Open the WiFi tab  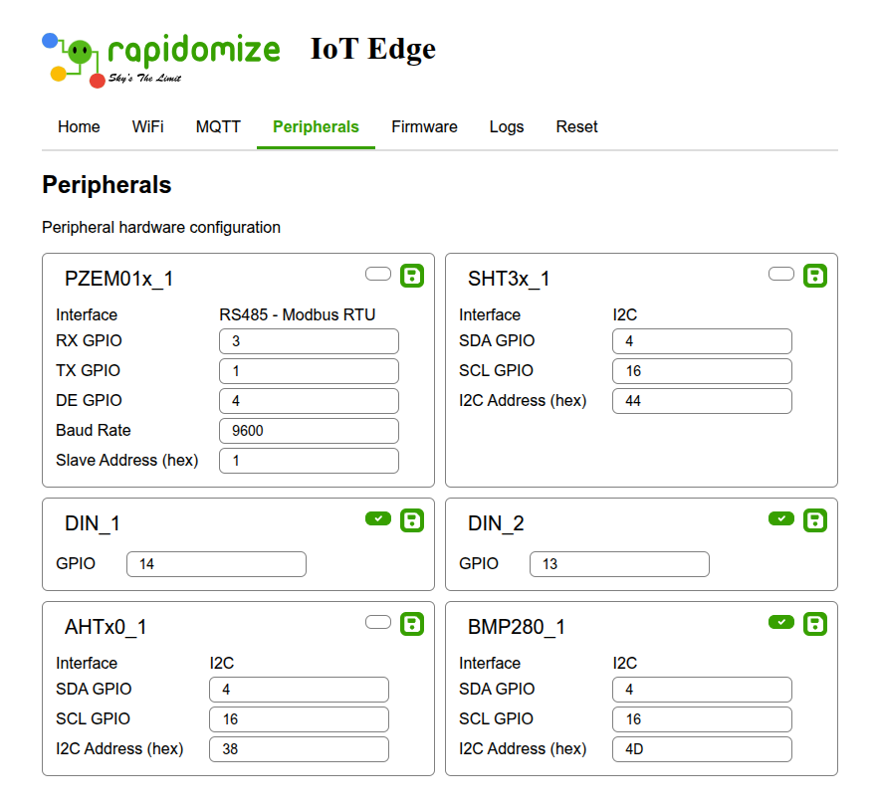click(148, 127)
